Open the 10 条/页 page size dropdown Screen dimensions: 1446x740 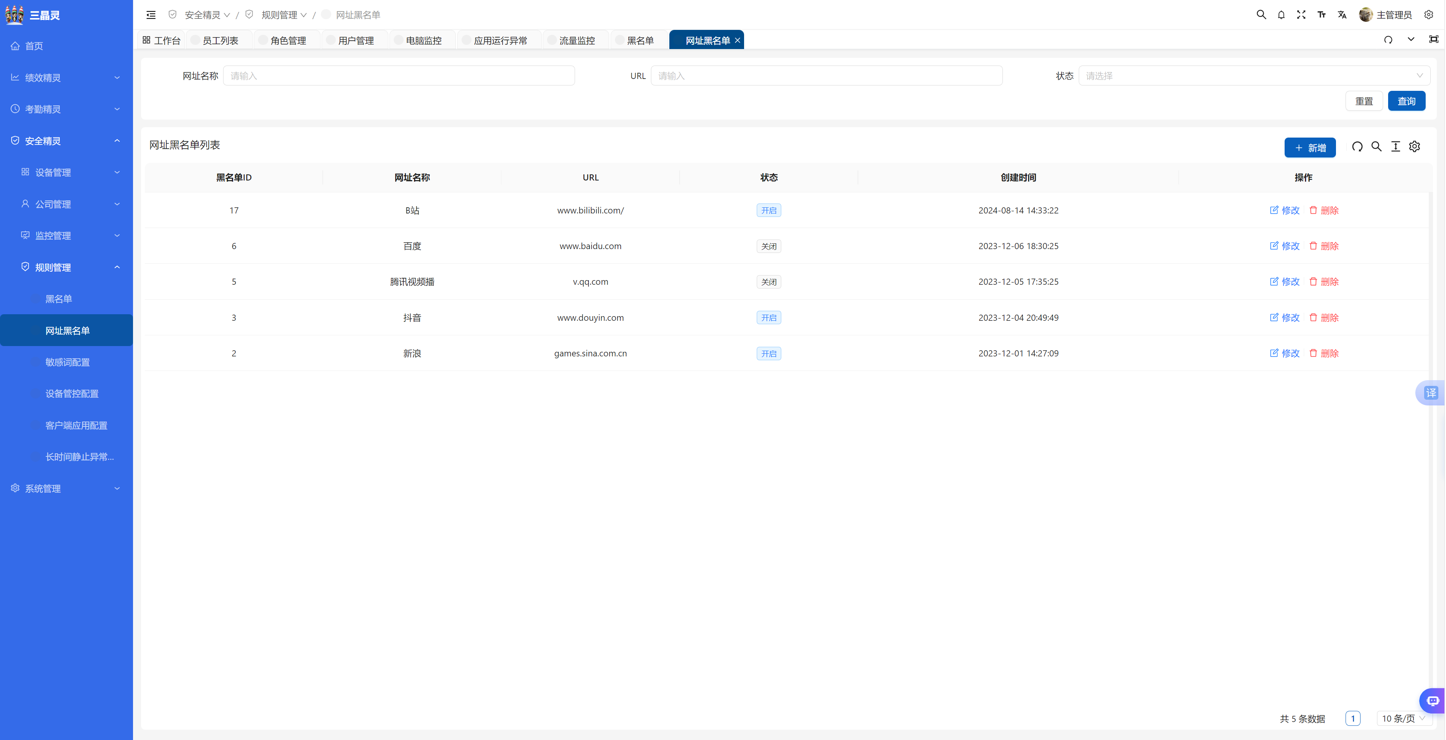pyautogui.click(x=1403, y=719)
